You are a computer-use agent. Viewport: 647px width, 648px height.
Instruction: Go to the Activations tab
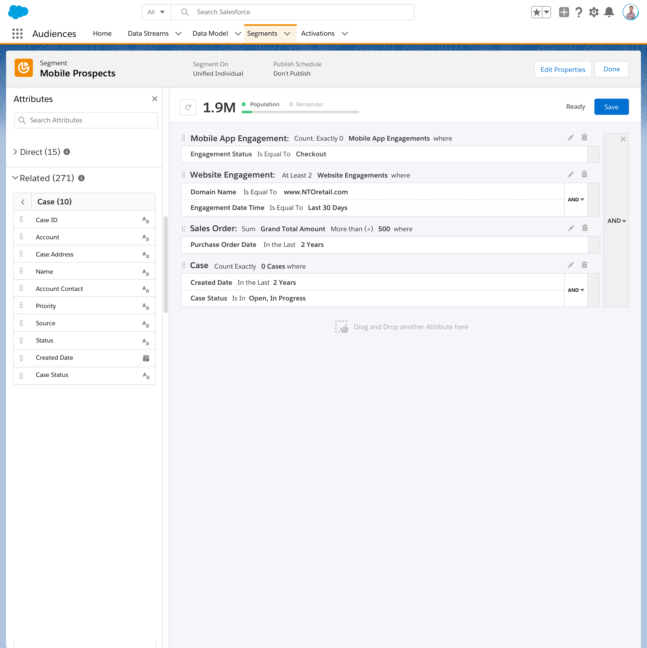[317, 34]
